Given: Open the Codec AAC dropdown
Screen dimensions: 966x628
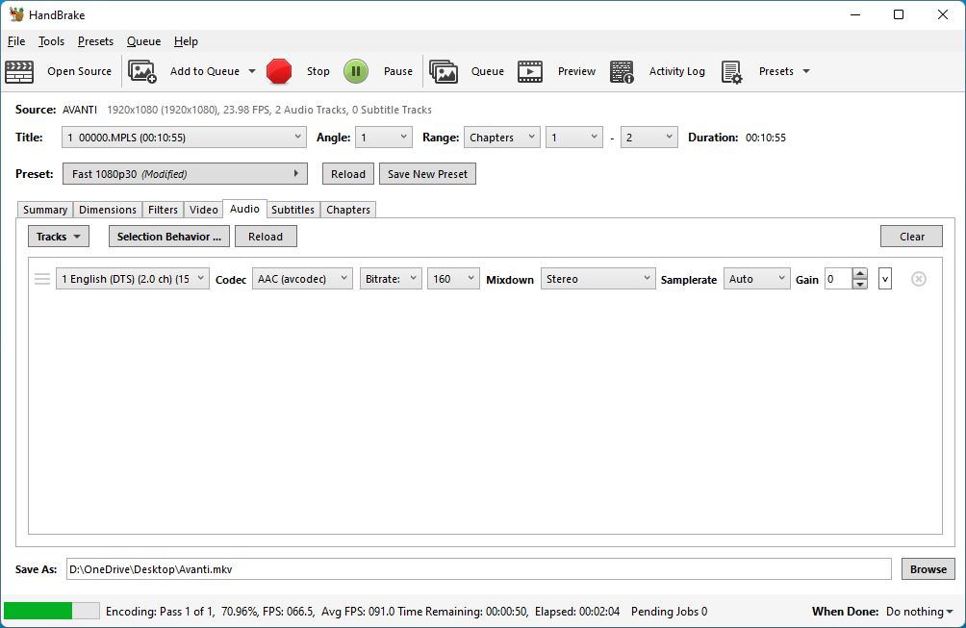Looking at the screenshot, I should click(302, 279).
